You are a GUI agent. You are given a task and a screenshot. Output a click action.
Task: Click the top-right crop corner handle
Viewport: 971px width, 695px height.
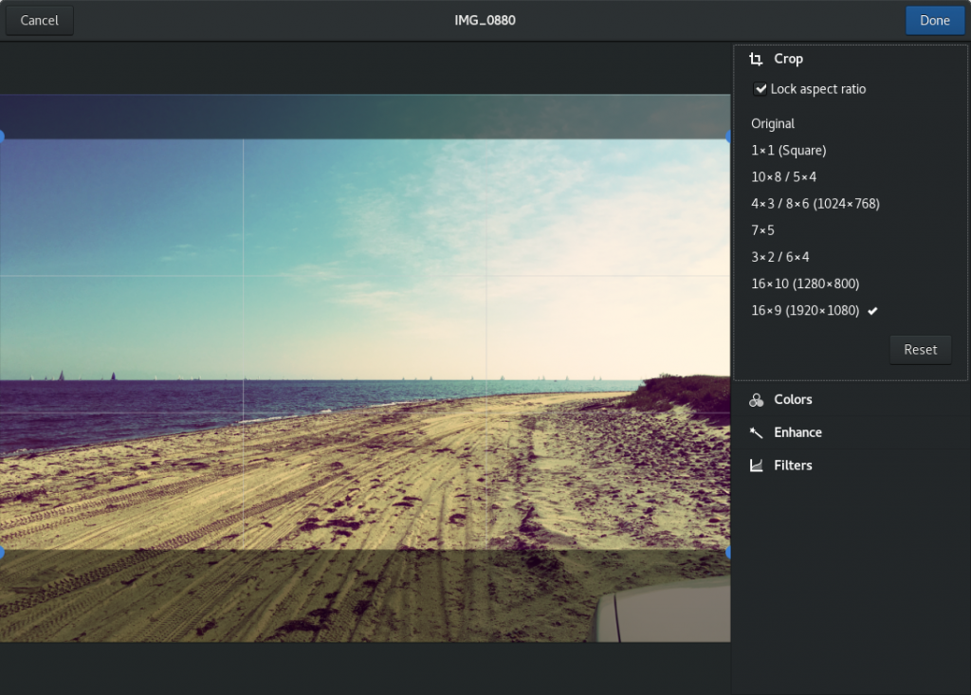click(728, 137)
